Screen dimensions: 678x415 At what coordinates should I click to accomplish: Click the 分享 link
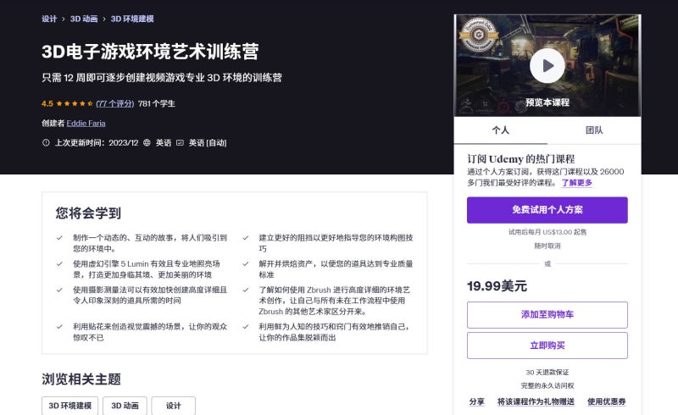(x=476, y=401)
